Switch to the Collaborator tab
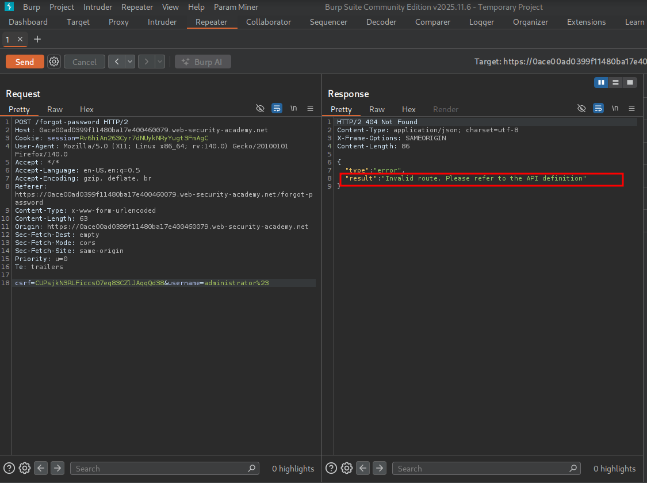 (269, 22)
